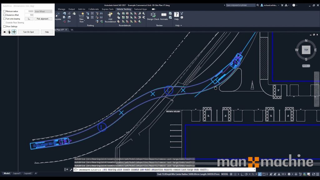The height and width of the screenshot is (180, 320).
Task: Enable Show Settings in the AutoDrive dialog
Action: (x=4, y=26)
